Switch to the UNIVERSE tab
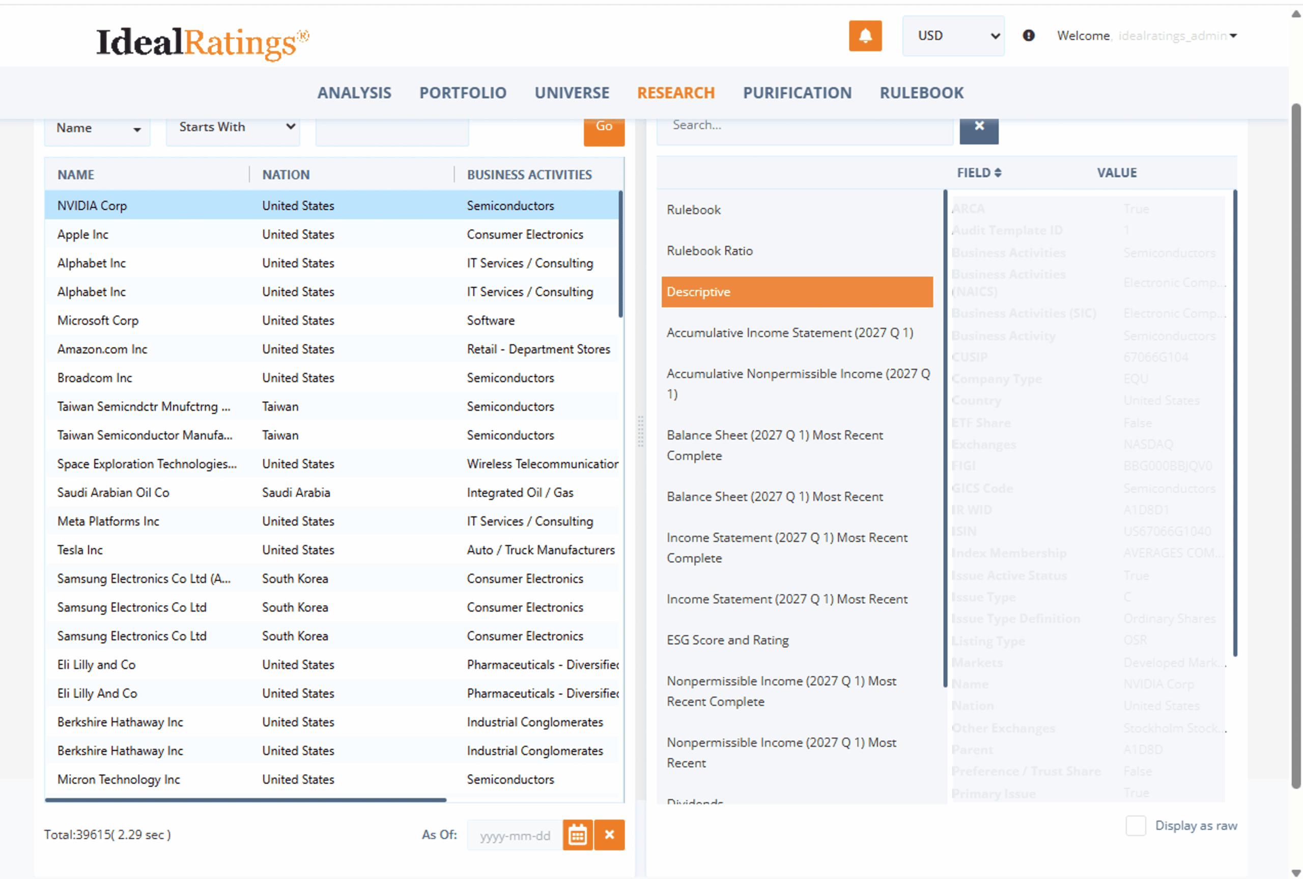The width and height of the screenshot is (1303, 879). point(572,93)
